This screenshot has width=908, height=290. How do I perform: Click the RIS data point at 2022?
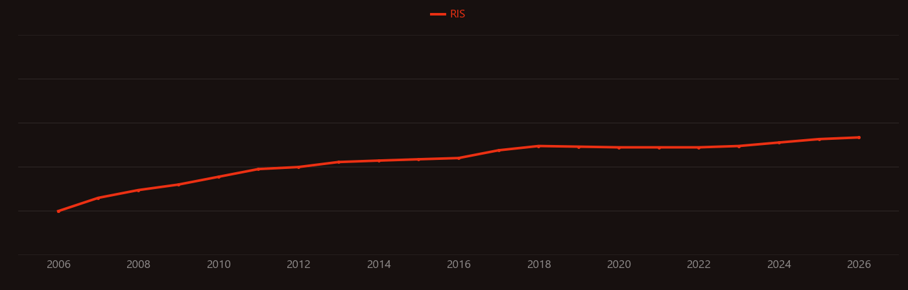pos(699,148)
